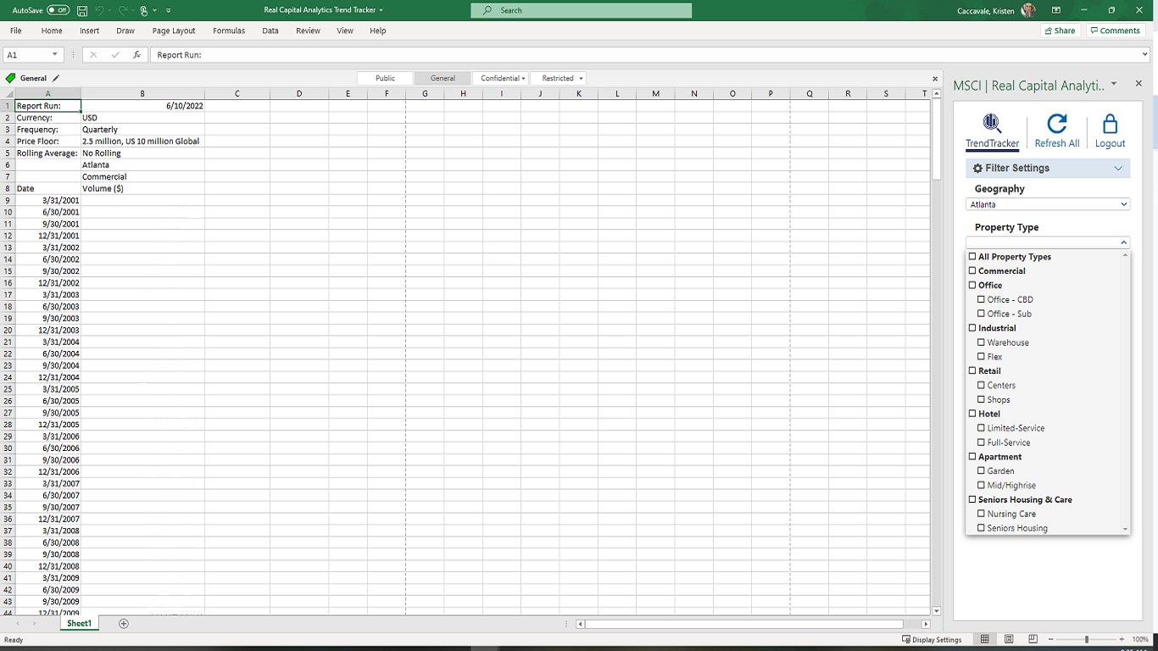Open the Geography dropdown showing Atlanta

point(1048,204)
